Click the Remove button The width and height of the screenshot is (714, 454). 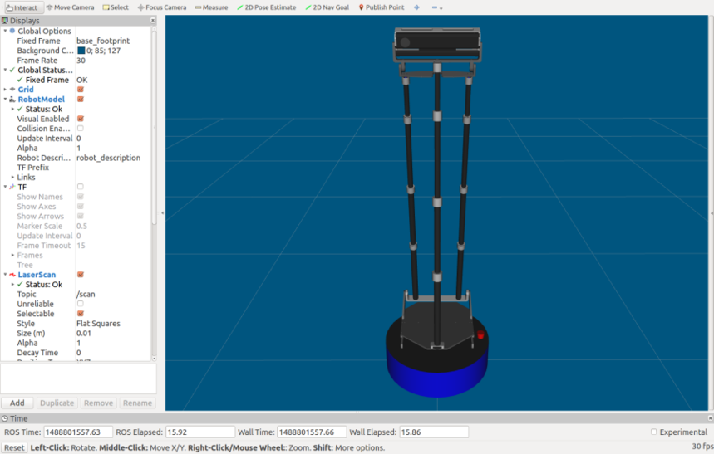click(x=98, y=403)
